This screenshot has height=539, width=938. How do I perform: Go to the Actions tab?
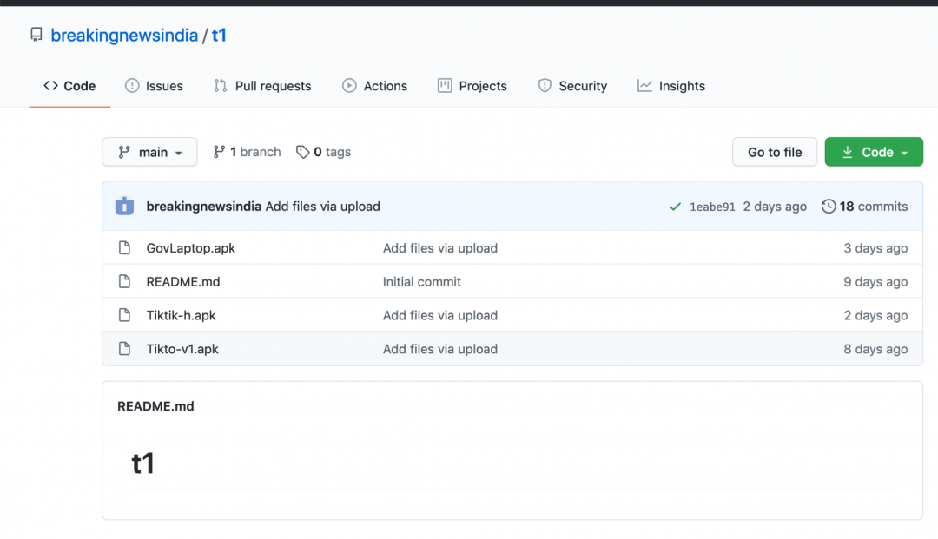(x=374, y=86)
